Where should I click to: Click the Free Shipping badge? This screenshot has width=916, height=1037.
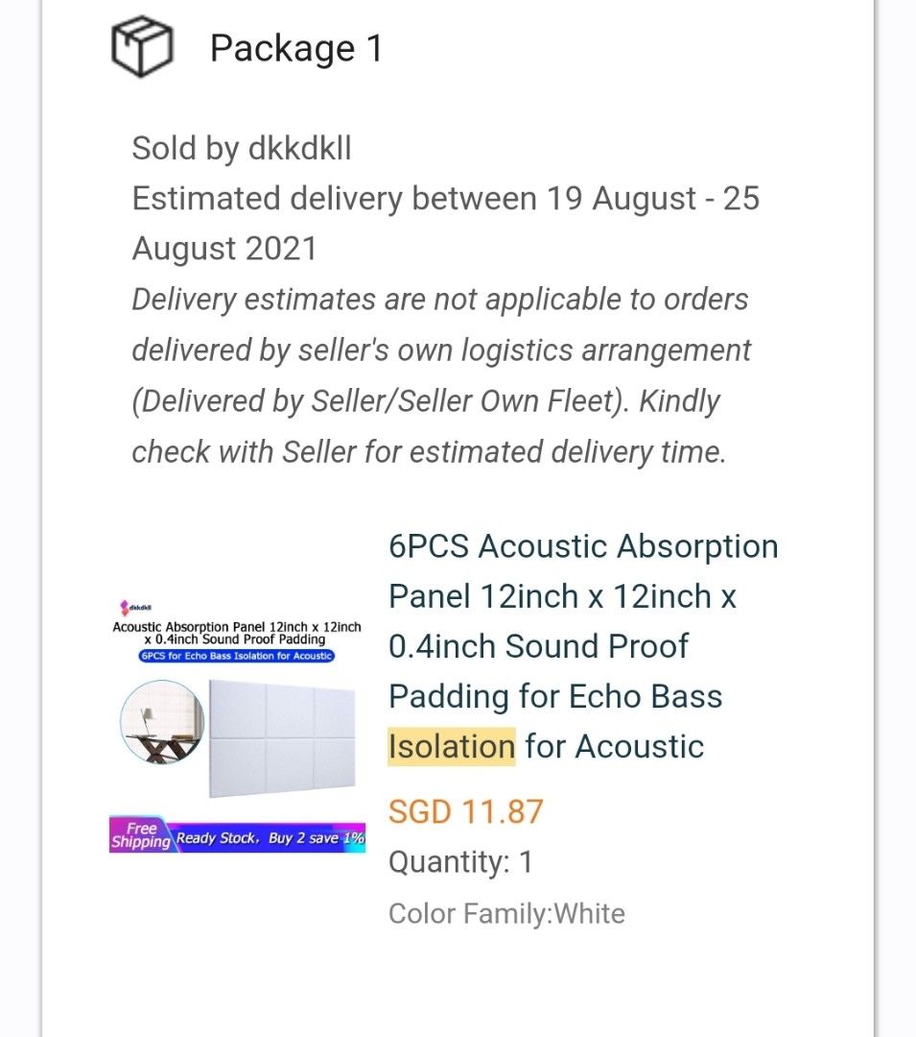[x=140, y=835]
